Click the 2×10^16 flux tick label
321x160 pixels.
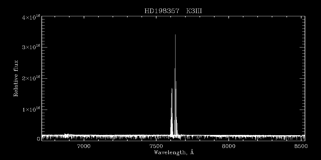pyautogui.click(x=31, y=78)
